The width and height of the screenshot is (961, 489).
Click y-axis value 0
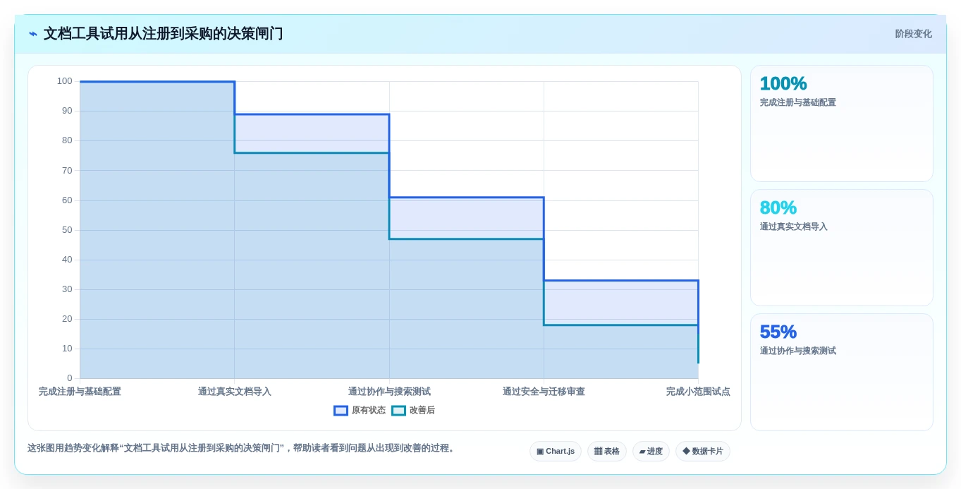pyautogui.click(x=69, y=378)
